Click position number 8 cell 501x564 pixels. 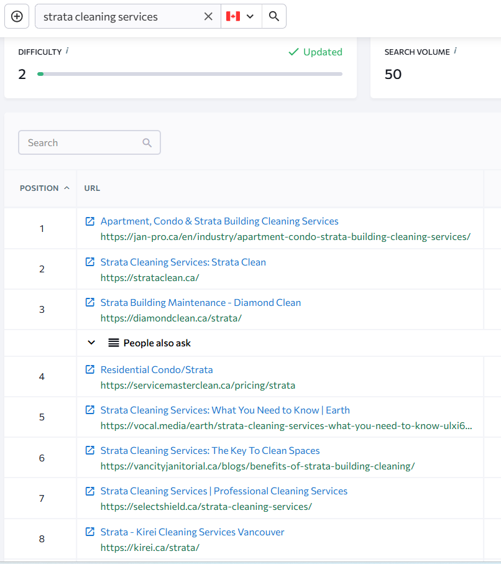click(x=42, y=539)
